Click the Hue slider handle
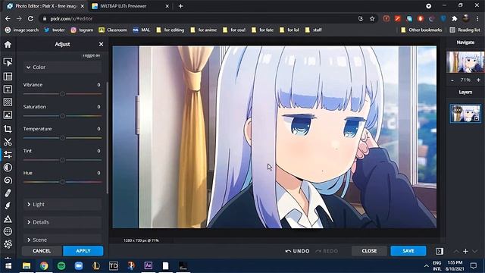The height and width of the screenshot is (273, 485). tap(62, 182)
